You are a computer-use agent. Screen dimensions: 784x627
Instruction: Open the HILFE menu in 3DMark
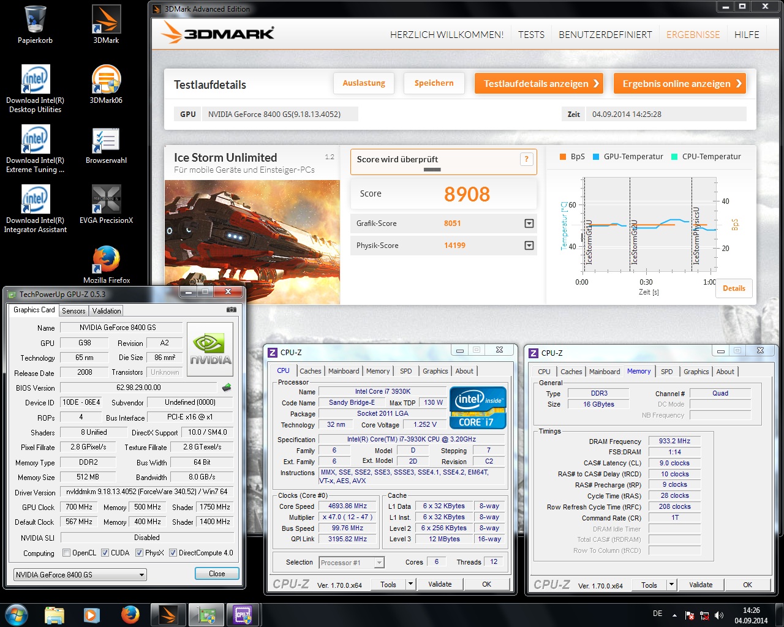tap(747, 35)
